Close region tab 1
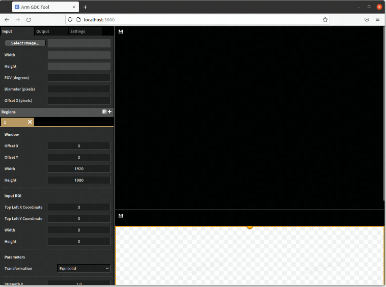Image resolution: width=386 pixels, height=287 pixels. [x=30, y=122]
